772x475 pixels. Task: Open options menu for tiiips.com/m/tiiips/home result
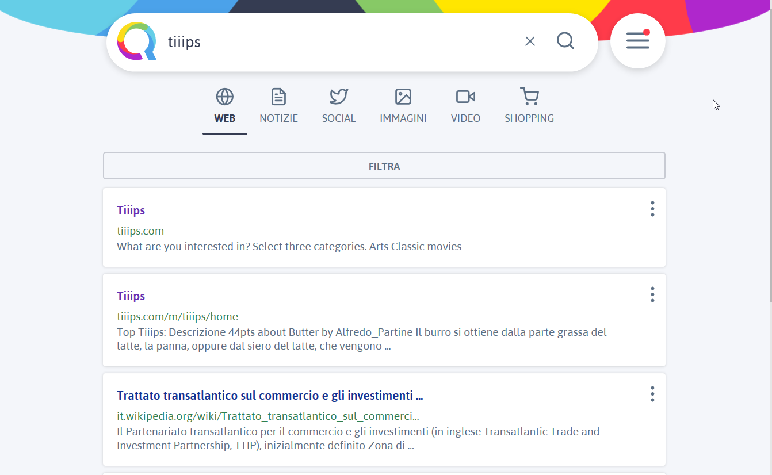652,294
